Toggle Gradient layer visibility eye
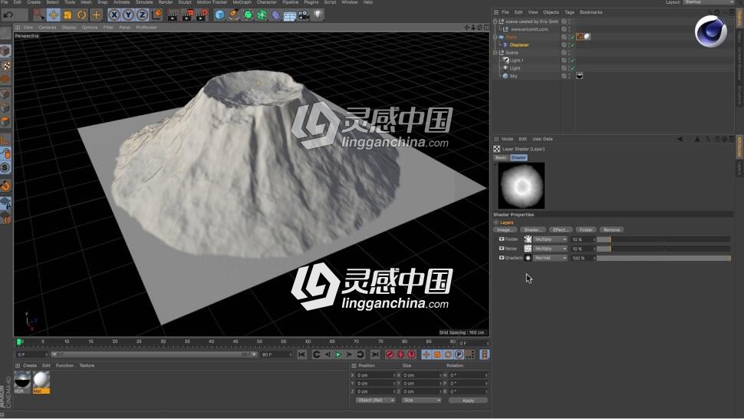Viewport: 744px width, 419px height. tap(502, 258)
